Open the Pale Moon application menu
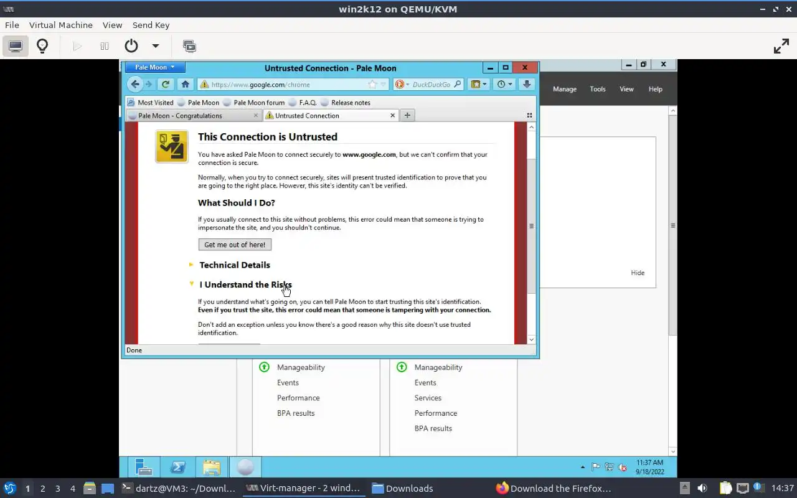 coord(155,67)
